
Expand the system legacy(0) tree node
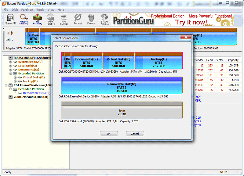[x=11, y=62]
